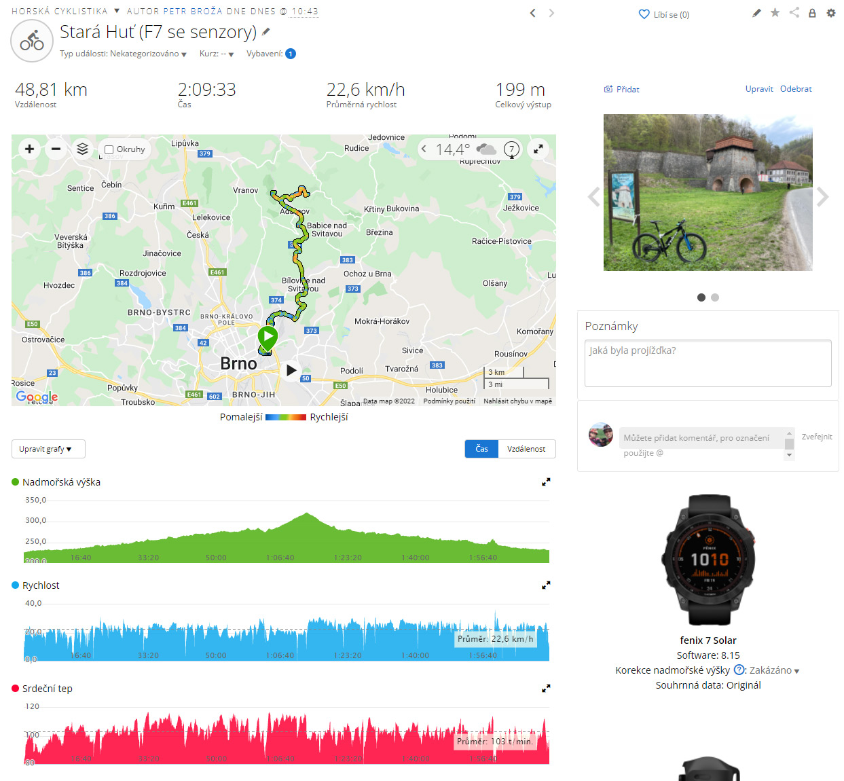844x781 pixels.
Task: Open Upravit grafy dropdown
Action: (48, 449)
